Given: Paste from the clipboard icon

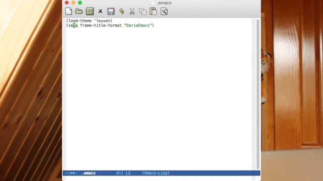Looking at the screenshot, I should tap(153, 11).
